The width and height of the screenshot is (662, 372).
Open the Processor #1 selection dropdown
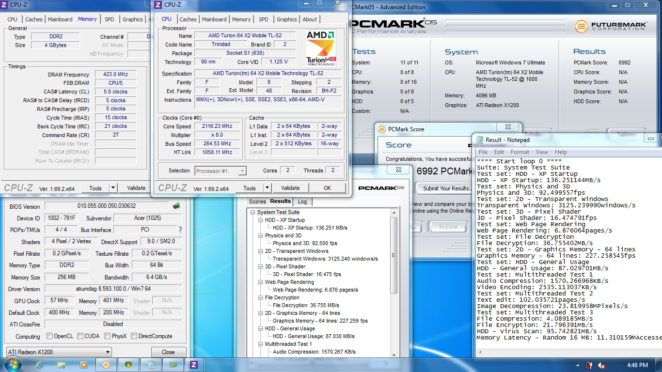coord(221,170)
